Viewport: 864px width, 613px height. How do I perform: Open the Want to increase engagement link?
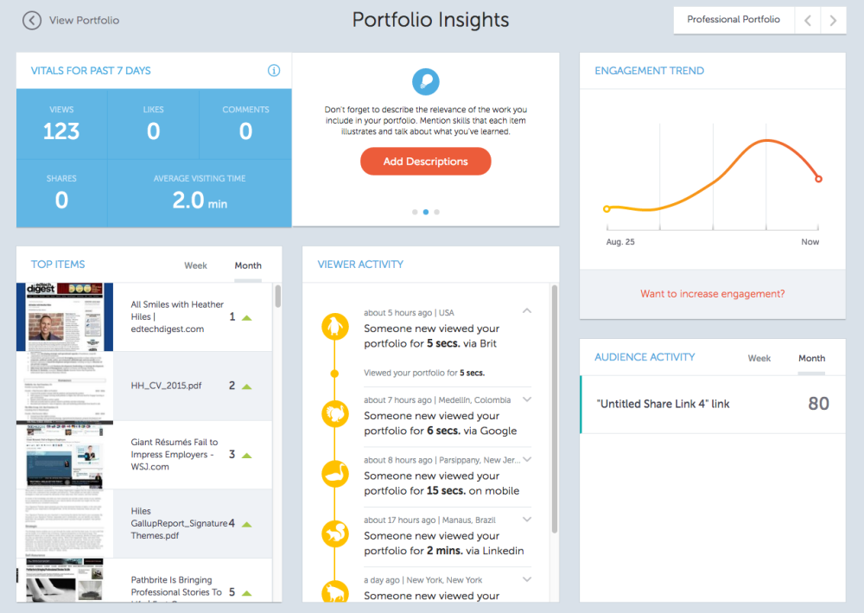coord(712,294)
